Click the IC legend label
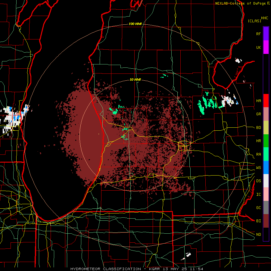Image resolution: width=271 pixels, height=271 pixels. coord(259,195)
